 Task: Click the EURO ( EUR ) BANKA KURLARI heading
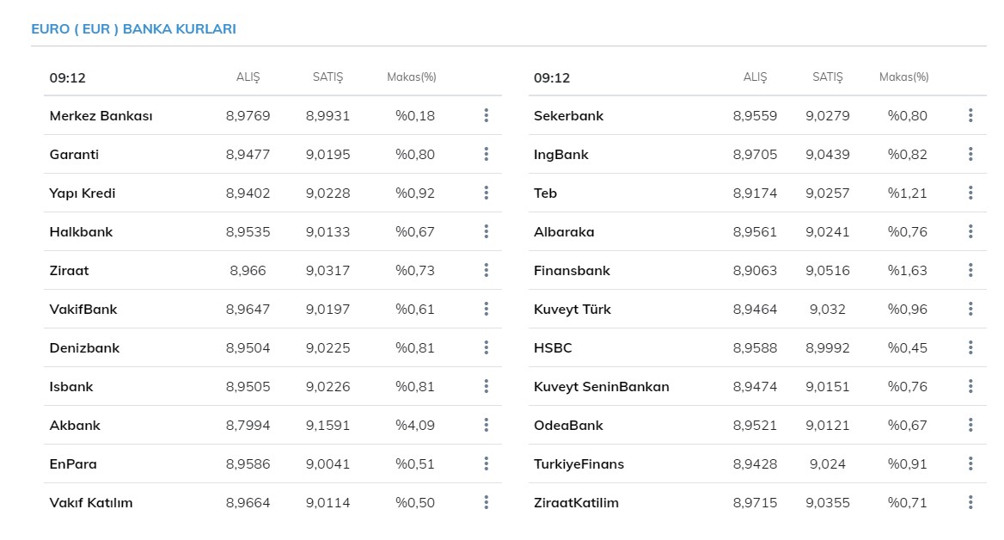(133, 28)
